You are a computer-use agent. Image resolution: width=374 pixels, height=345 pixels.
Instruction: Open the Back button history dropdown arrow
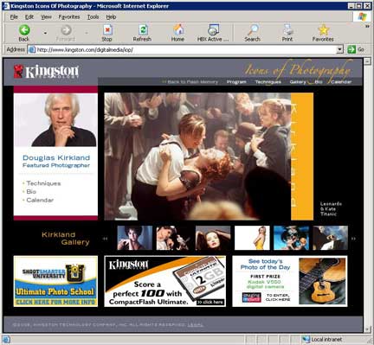[x=45, y=33]
